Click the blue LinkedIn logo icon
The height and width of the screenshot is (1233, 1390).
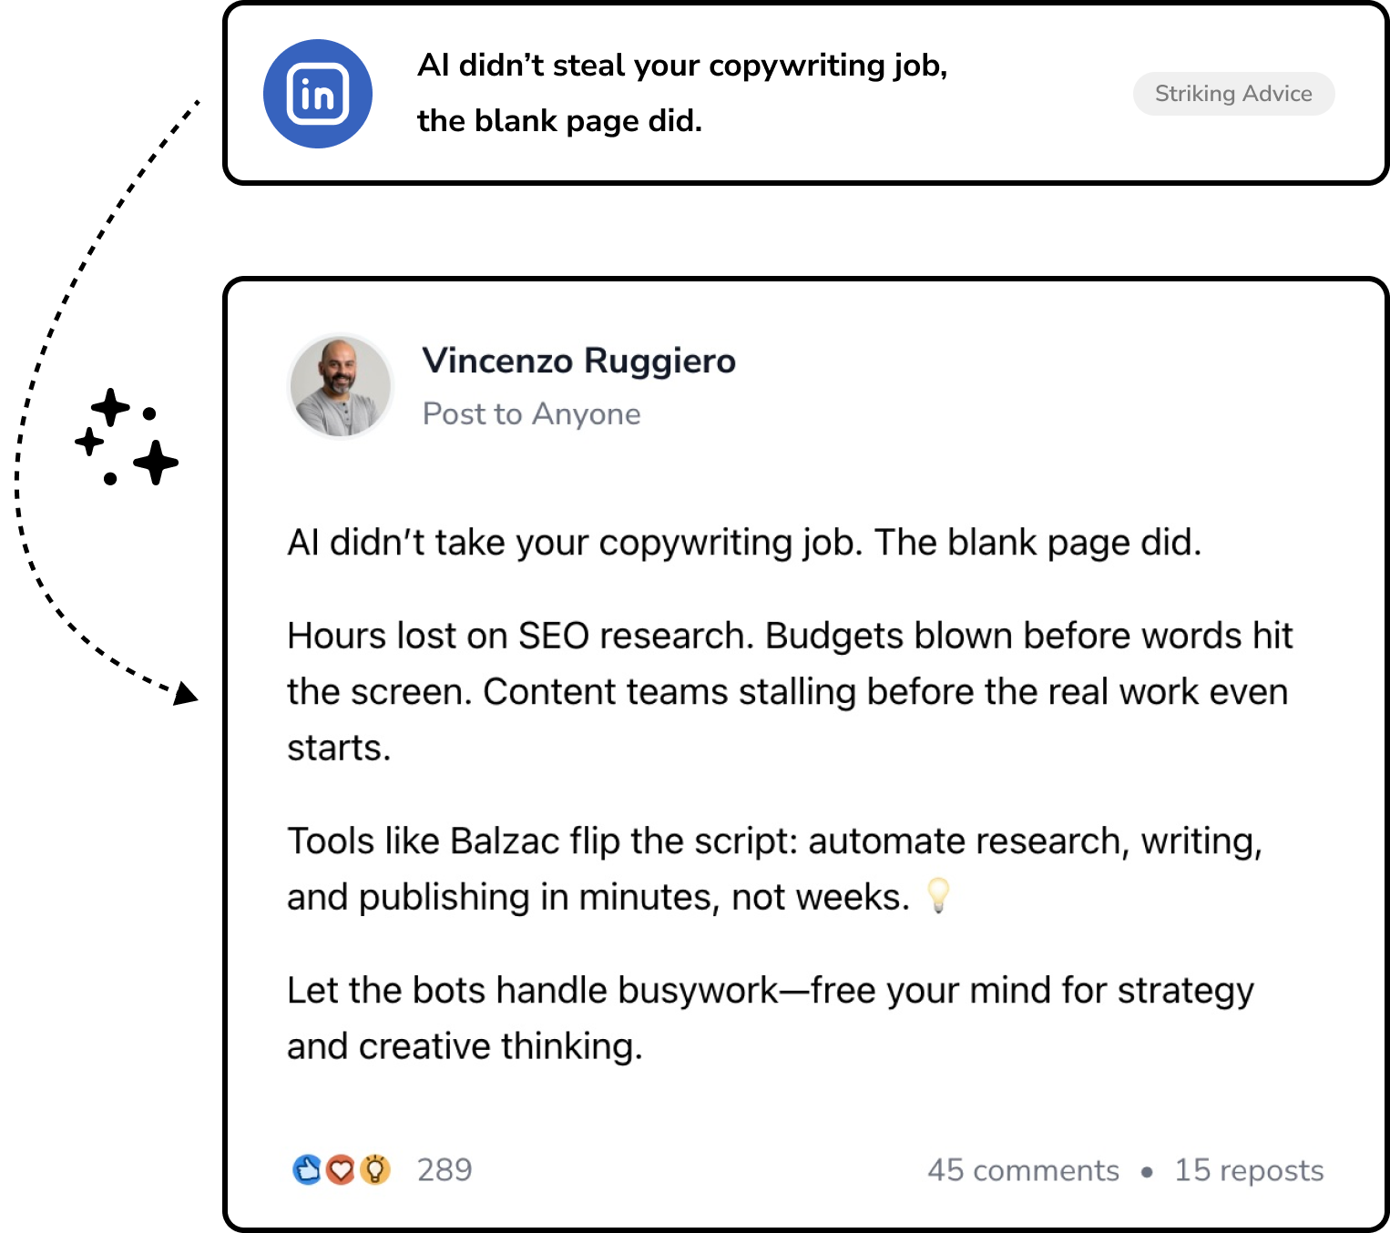pos(317,94)
